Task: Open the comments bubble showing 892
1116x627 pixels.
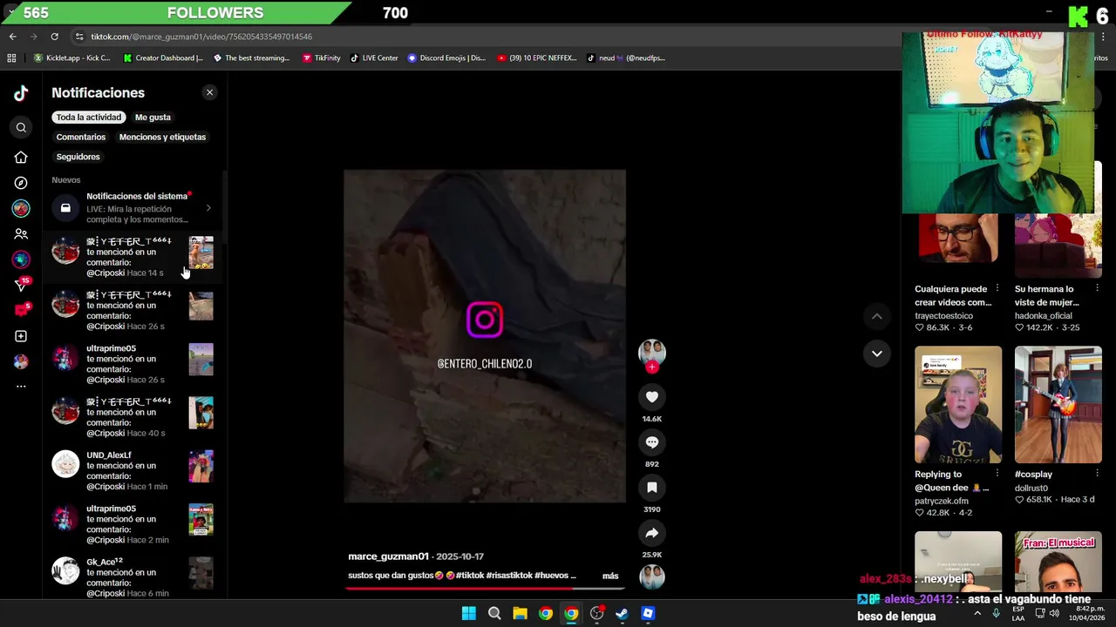Action: point(651,442)
